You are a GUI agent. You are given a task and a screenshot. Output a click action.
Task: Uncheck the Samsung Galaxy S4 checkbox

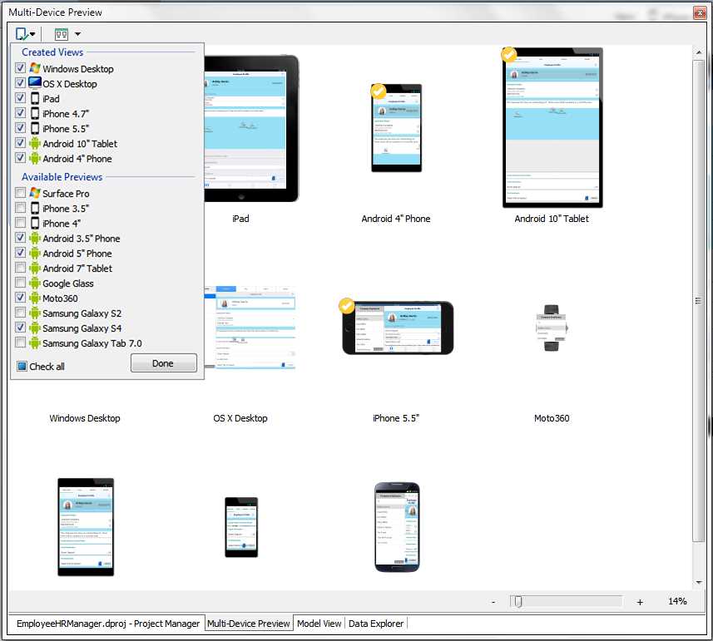click(x=19, y=328)
